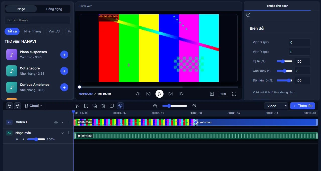The image size is (321, 171).
Task: Click the Thêm lớp button
Action: [303, 106]
